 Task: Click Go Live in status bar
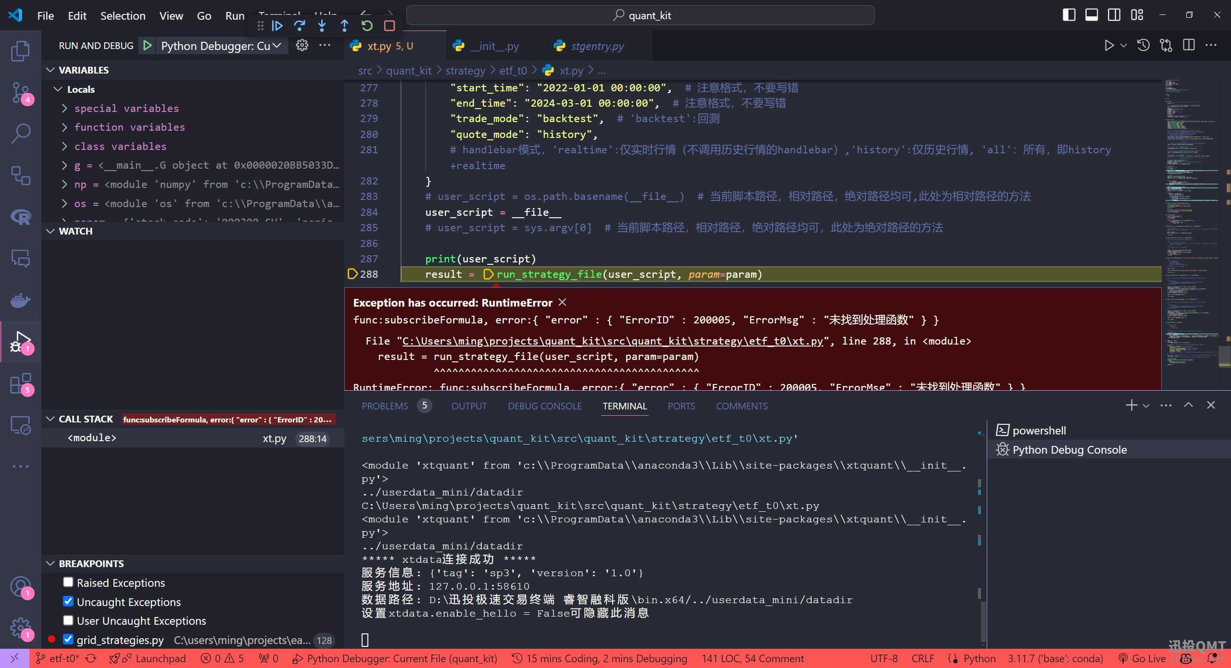tap(1142, 658)
